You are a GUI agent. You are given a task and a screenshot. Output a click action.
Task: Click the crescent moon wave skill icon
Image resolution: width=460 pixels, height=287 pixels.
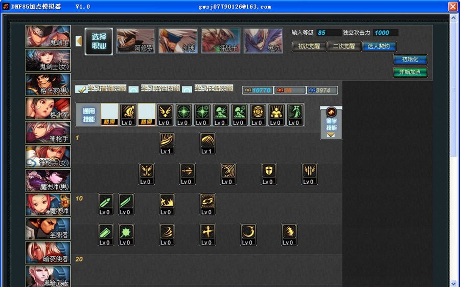[228, 173]
